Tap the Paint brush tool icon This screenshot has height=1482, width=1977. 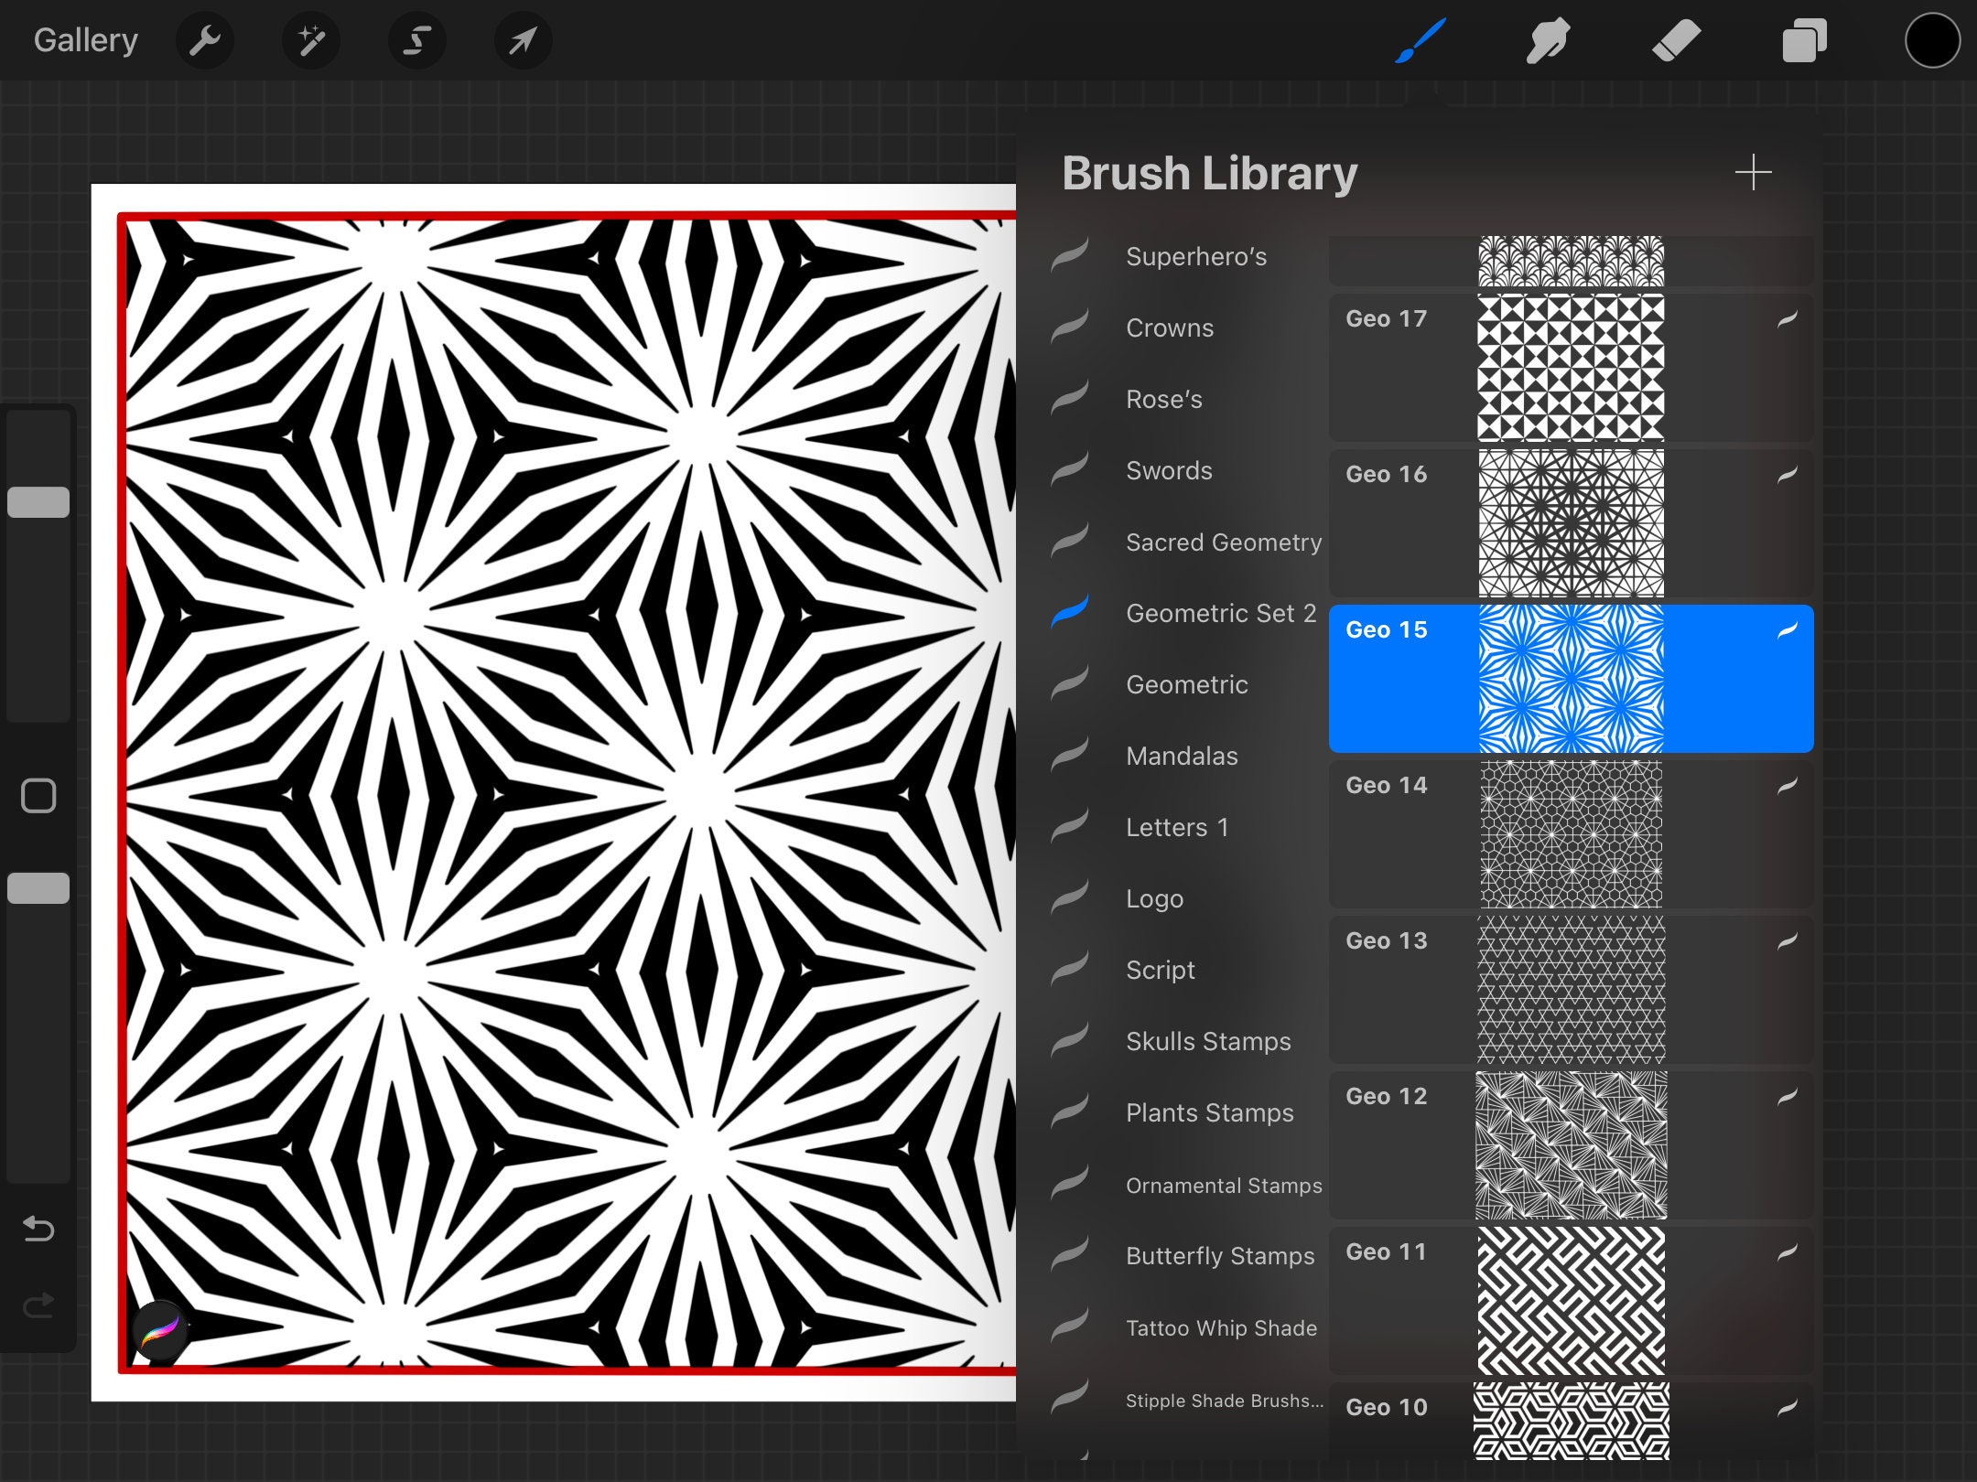1420,40
